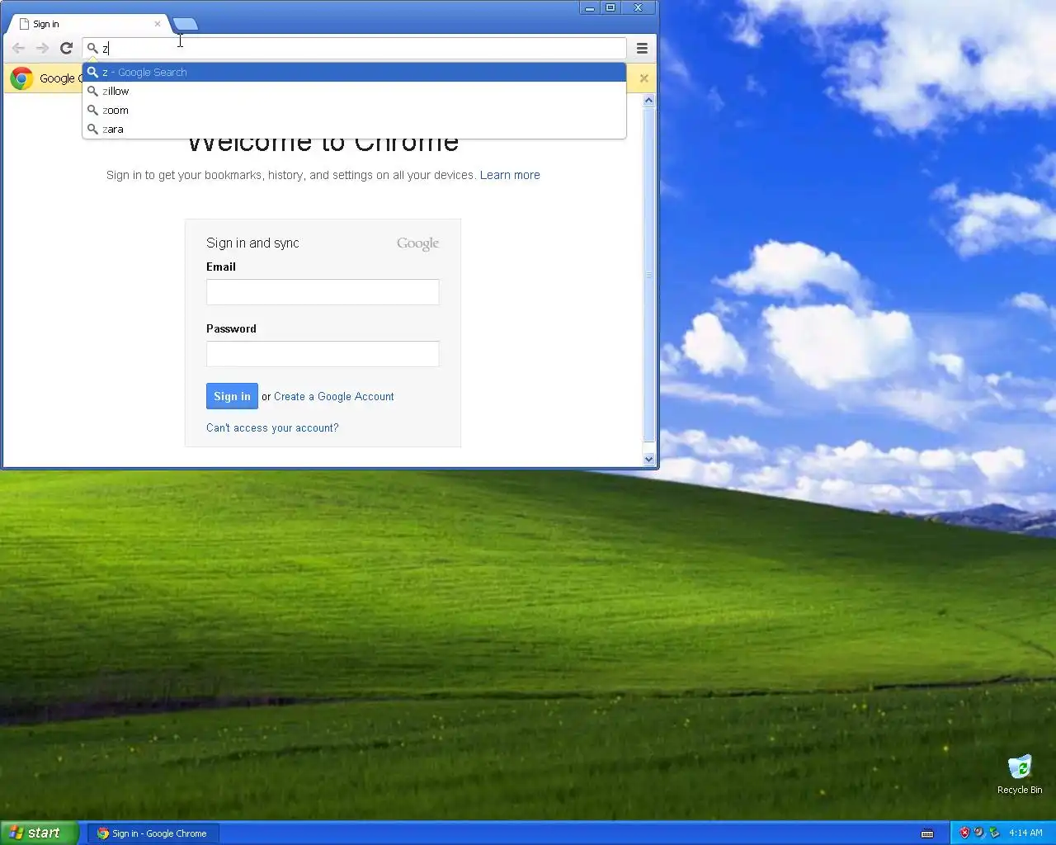Click the search magnifier icon in address bar
This screenshot has width=1056, height=845.
[x=92, y=48]
